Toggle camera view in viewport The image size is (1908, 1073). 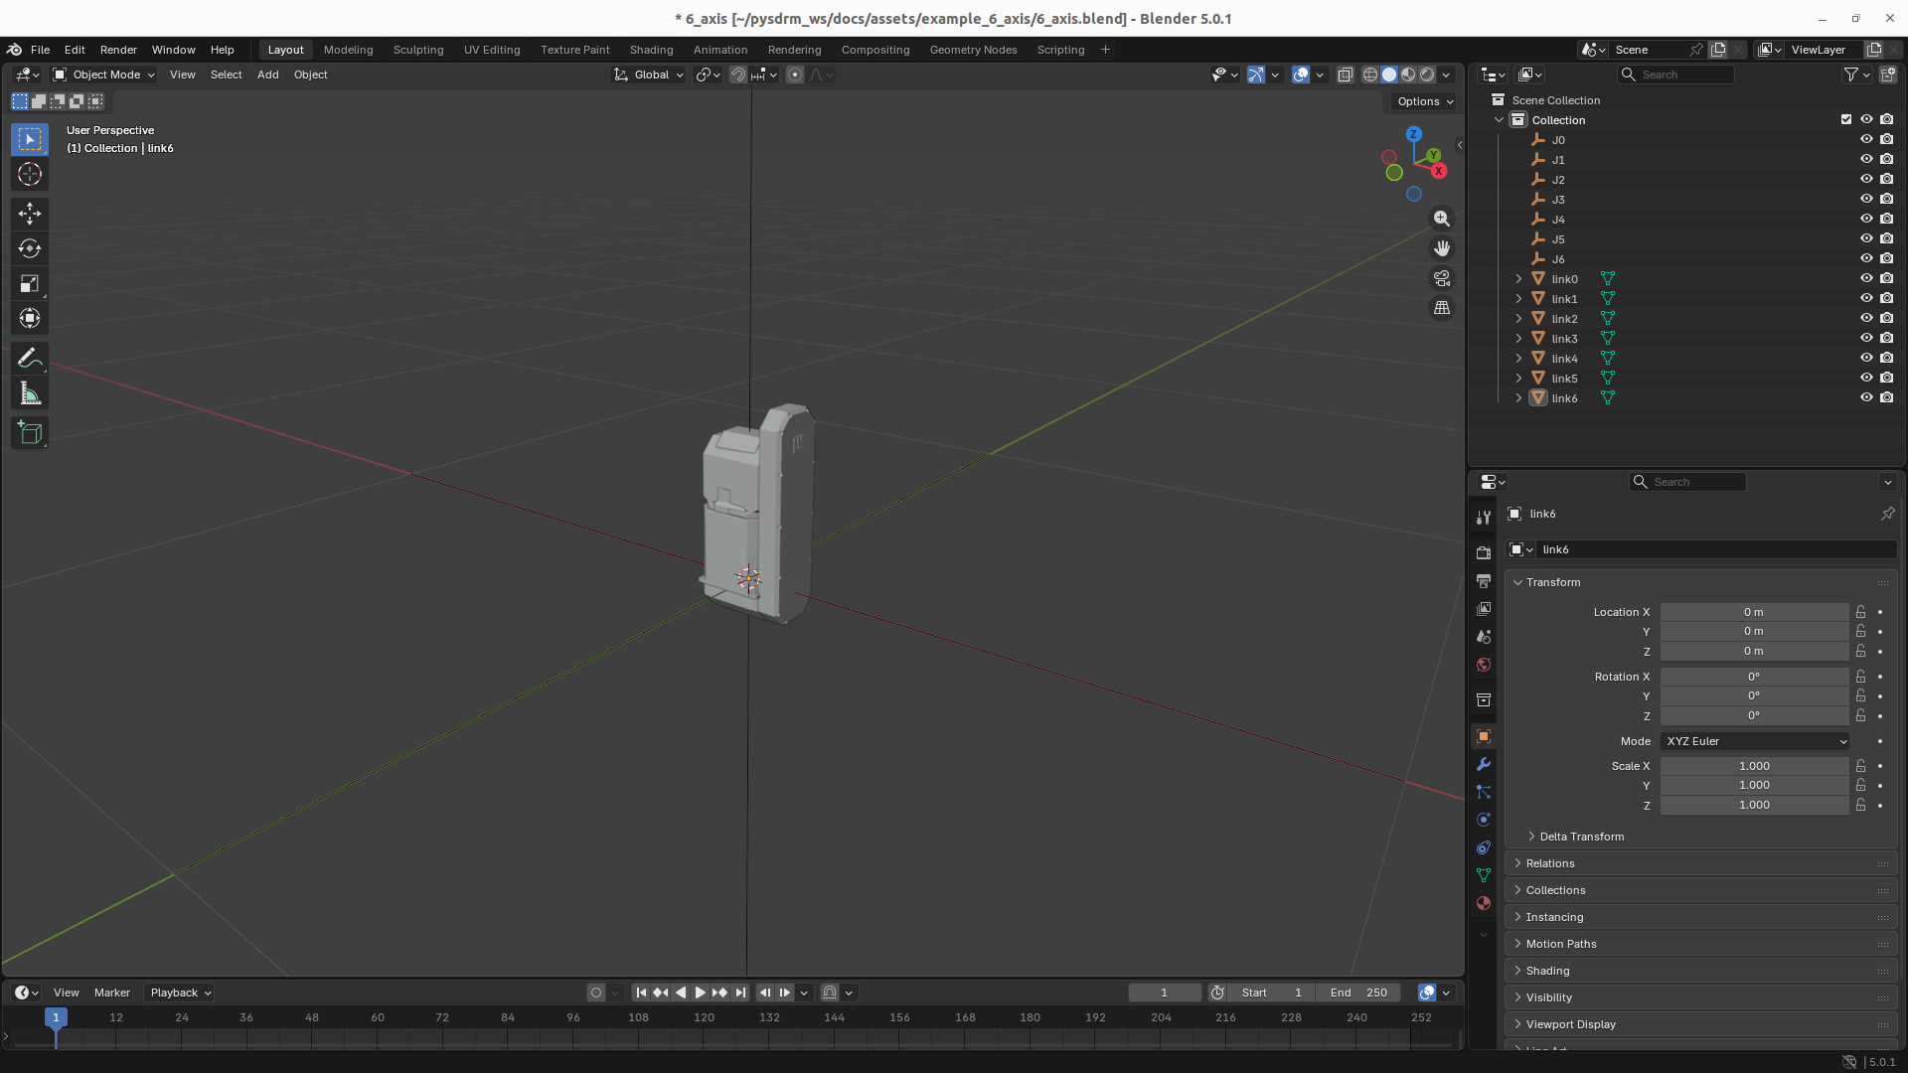tap(1441, 278)
